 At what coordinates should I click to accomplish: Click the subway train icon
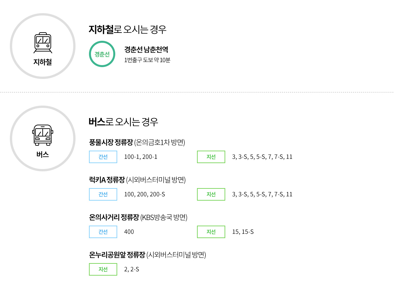43,43
